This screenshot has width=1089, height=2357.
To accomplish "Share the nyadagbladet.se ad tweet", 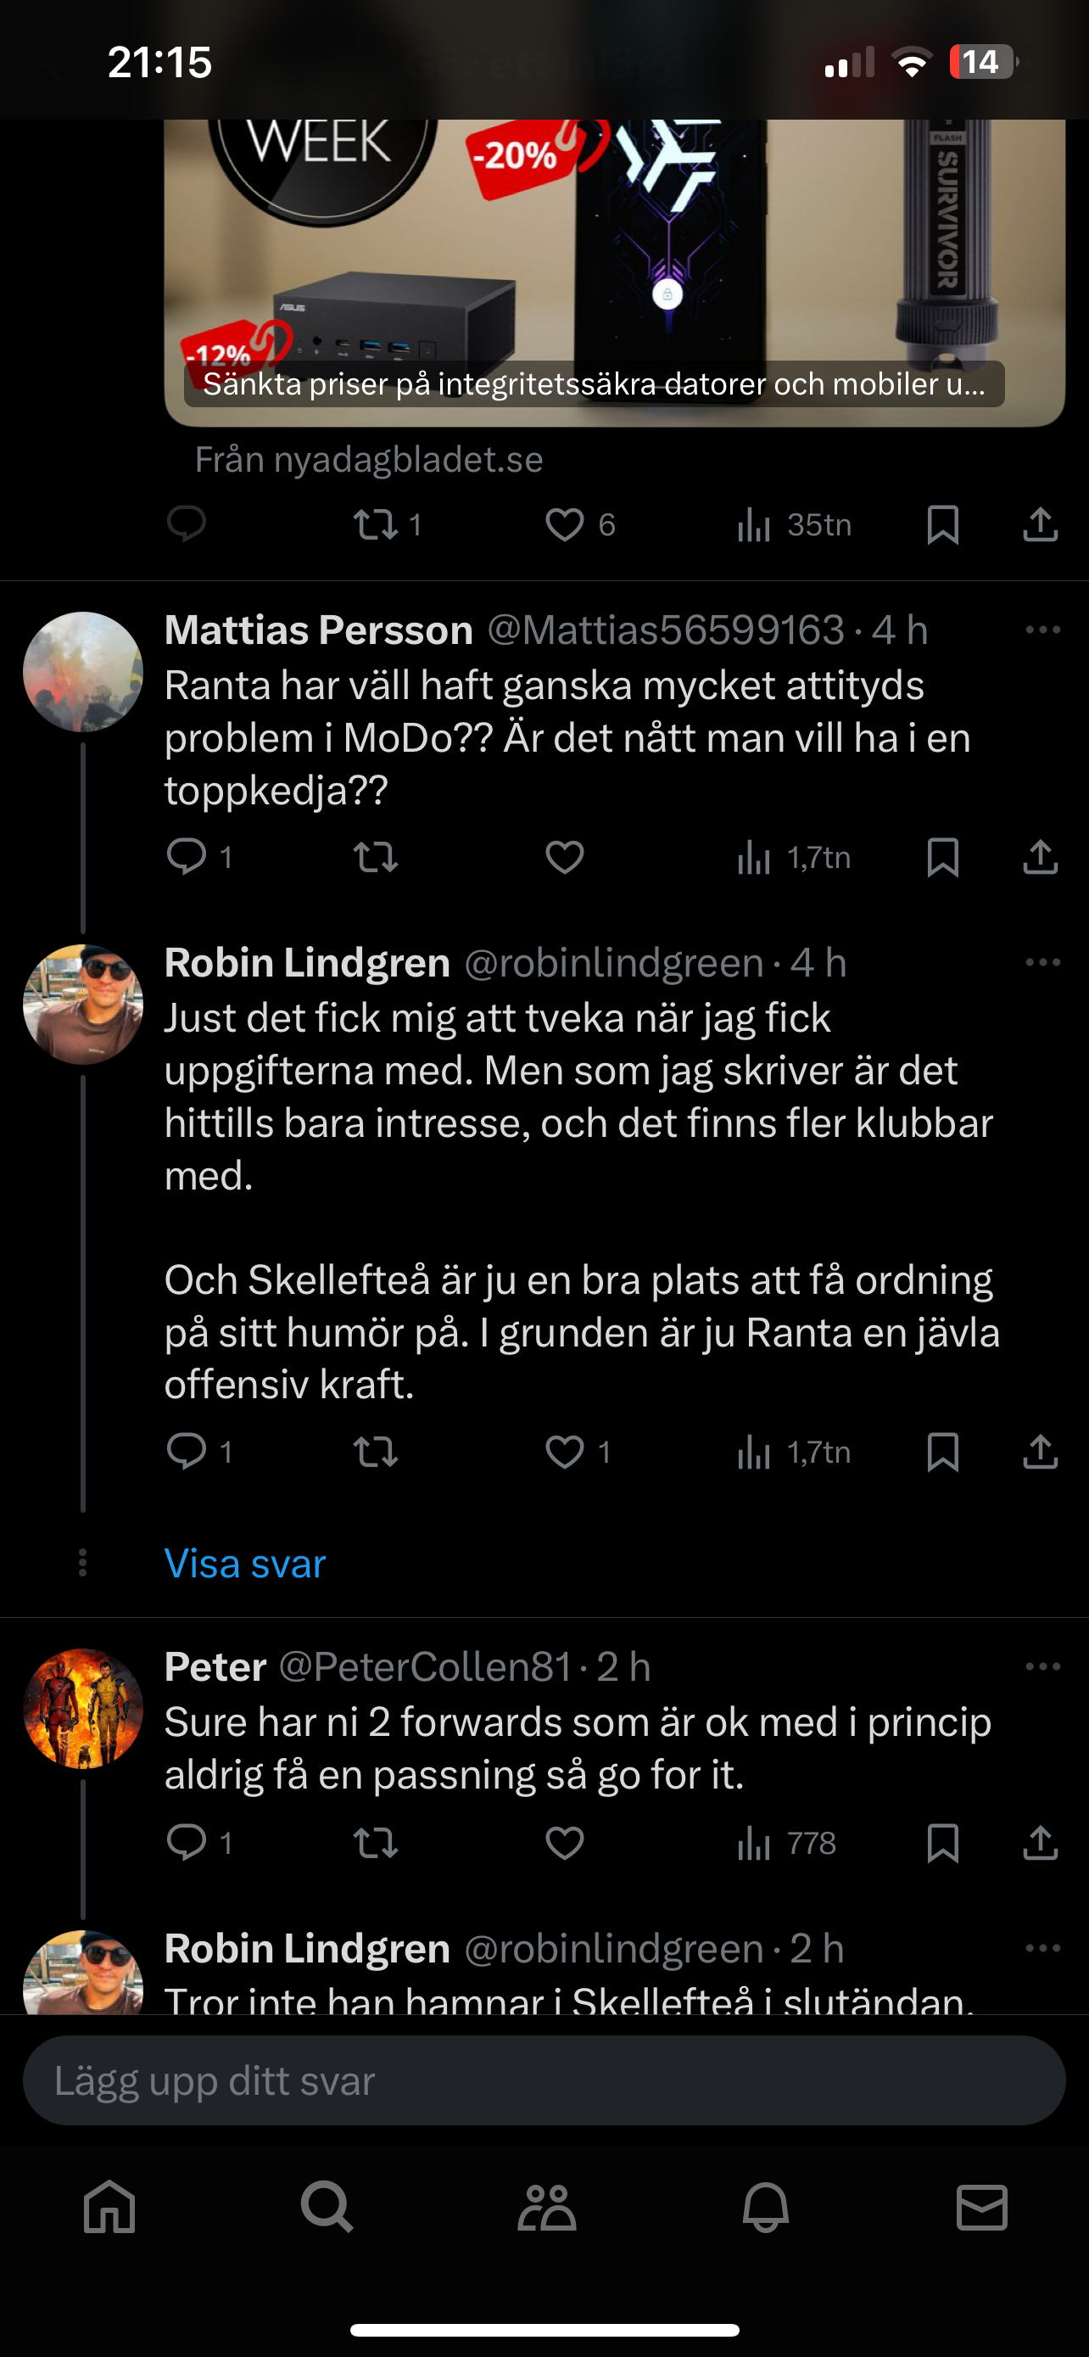I will [1040, 525].
